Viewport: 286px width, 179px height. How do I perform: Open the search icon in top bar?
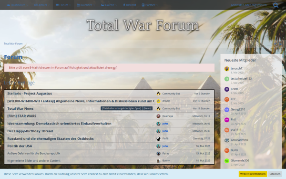point(276,5)
